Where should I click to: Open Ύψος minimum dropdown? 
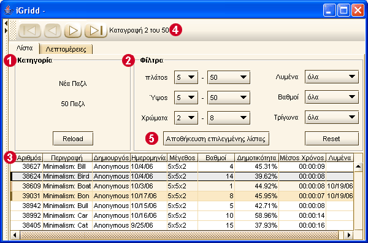coord(186,98)
